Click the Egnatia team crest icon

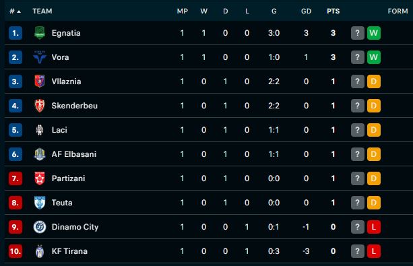40,33
